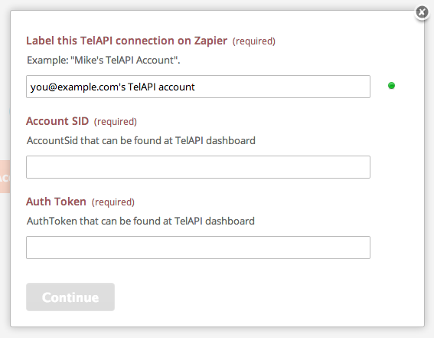The image size is (434, 338).
Task: Click the Continue button
Action: tap(70, 297)
